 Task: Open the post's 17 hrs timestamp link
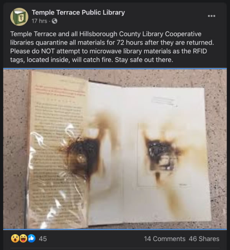click(39, 21)
